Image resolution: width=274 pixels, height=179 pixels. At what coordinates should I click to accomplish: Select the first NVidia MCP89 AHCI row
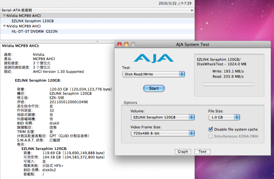pos(97,15)
